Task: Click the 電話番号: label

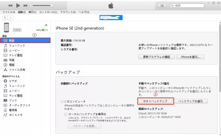Action: (x=67, y=45)
